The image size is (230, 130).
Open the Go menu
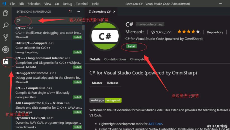click(x=57, y=4)
